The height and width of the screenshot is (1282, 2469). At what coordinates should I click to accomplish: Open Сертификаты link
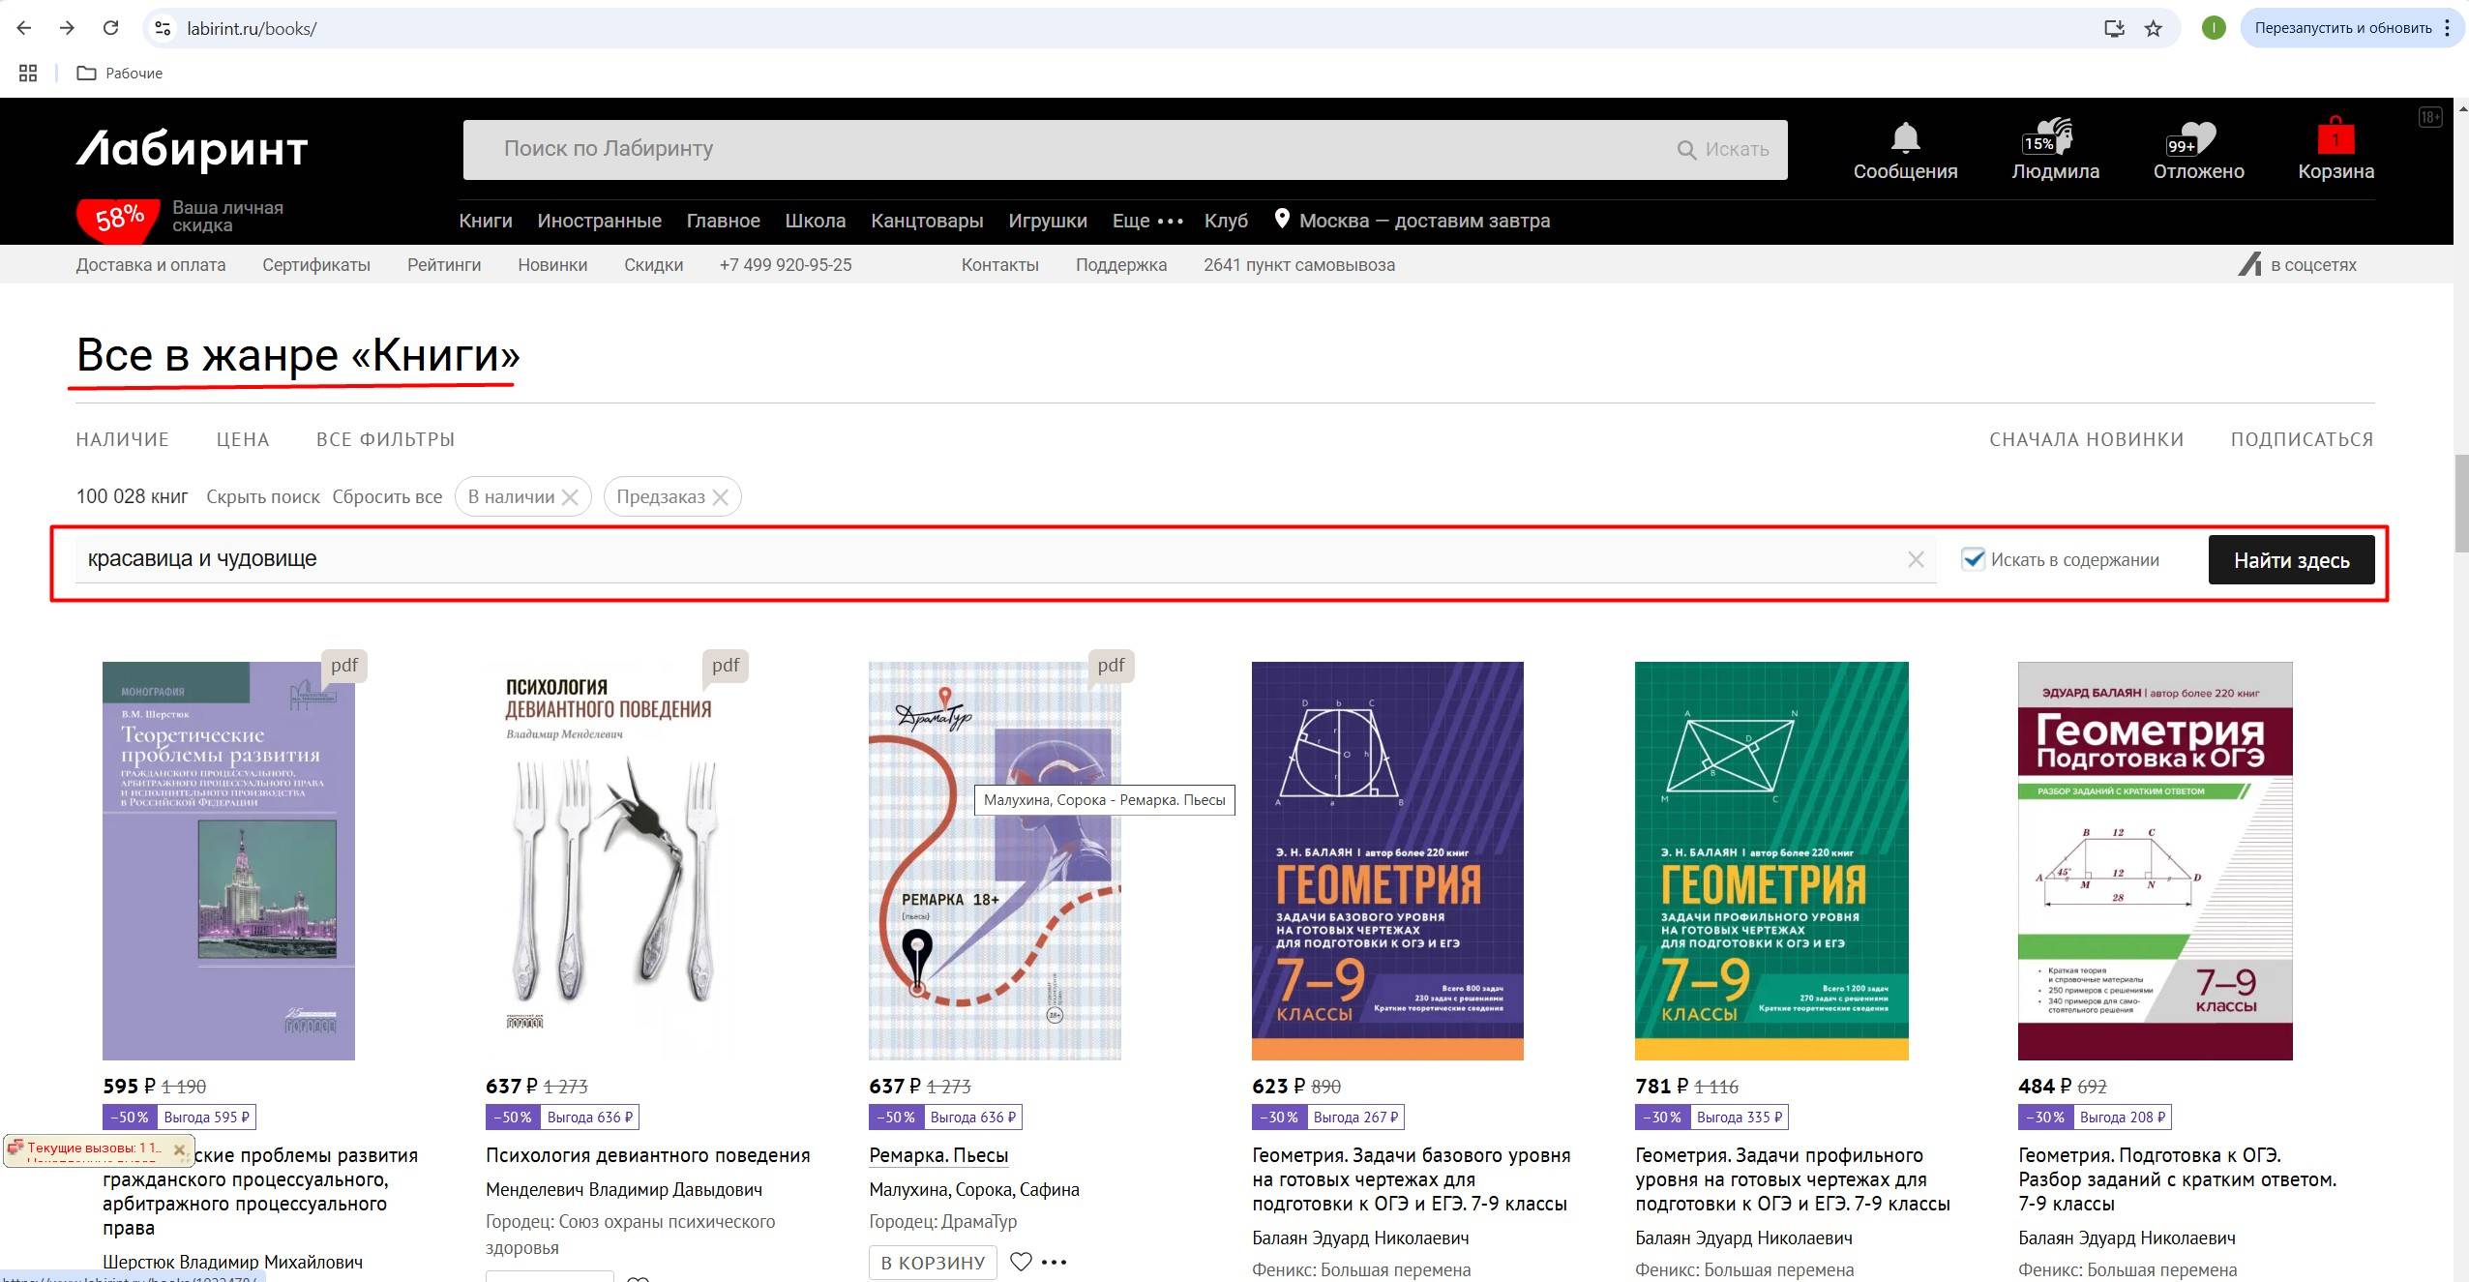316,265
